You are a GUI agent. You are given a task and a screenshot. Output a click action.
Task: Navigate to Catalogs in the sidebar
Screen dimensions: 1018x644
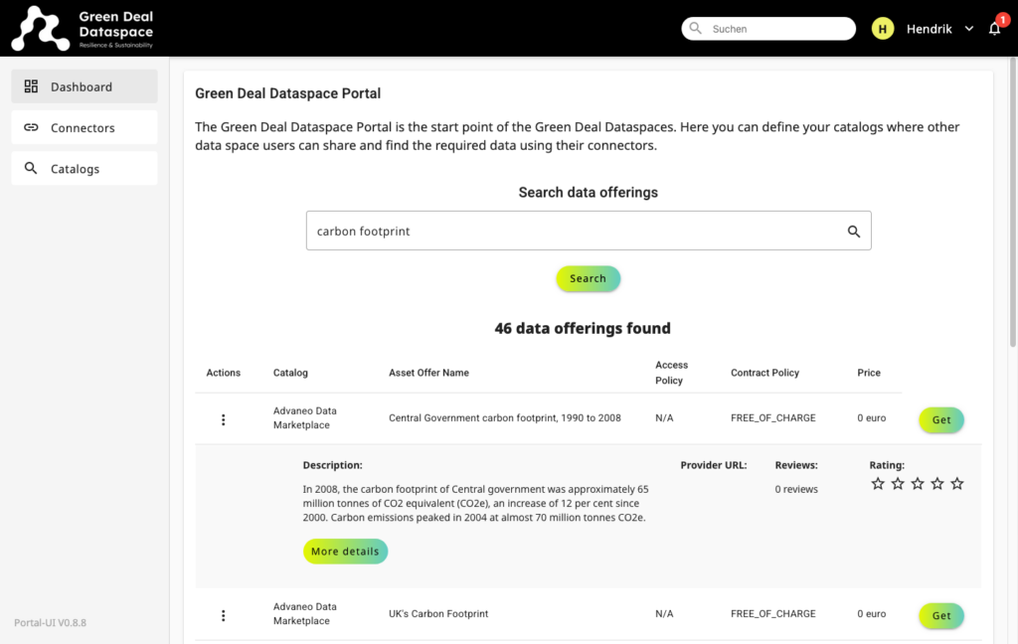tap(85, 169)
